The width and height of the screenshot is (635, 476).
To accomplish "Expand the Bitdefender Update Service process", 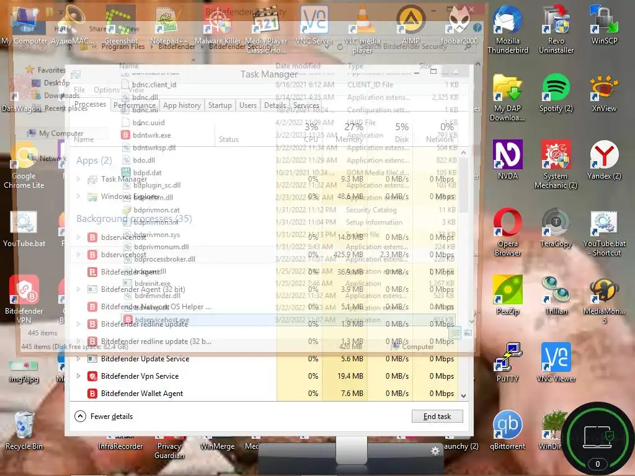I will 79,359.
